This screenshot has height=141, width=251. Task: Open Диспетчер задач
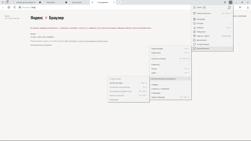[128, 83]
